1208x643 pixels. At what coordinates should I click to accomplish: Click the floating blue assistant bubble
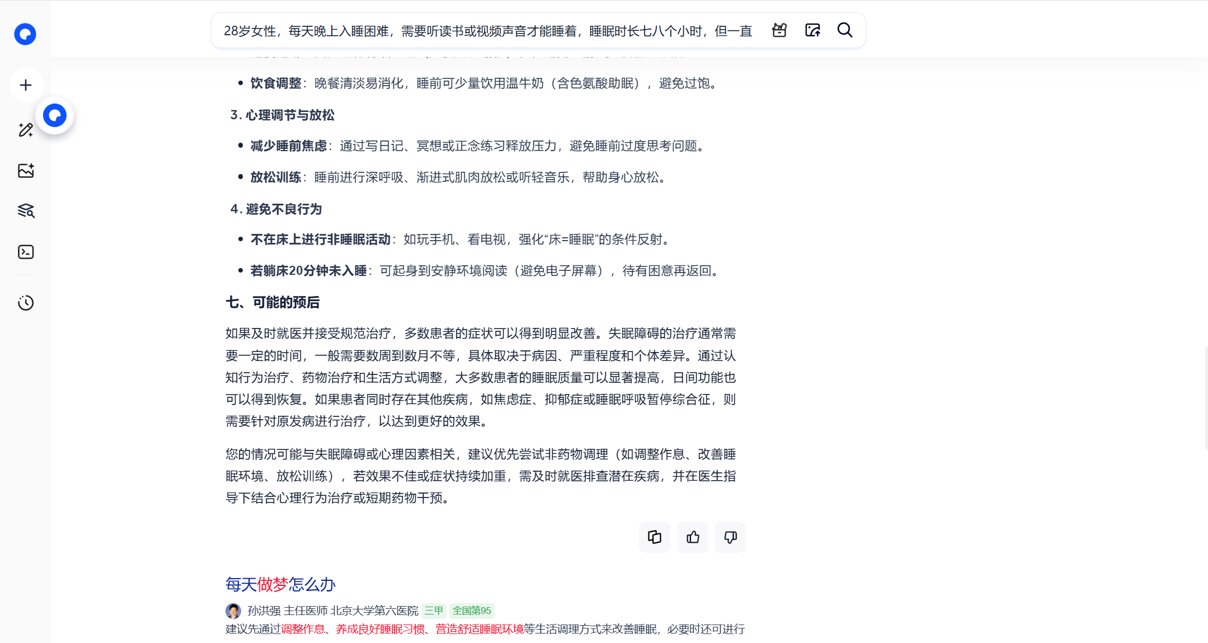[x=55, y=115]
